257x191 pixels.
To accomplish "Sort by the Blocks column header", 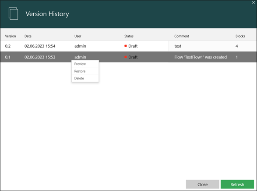I will (240, 36).
